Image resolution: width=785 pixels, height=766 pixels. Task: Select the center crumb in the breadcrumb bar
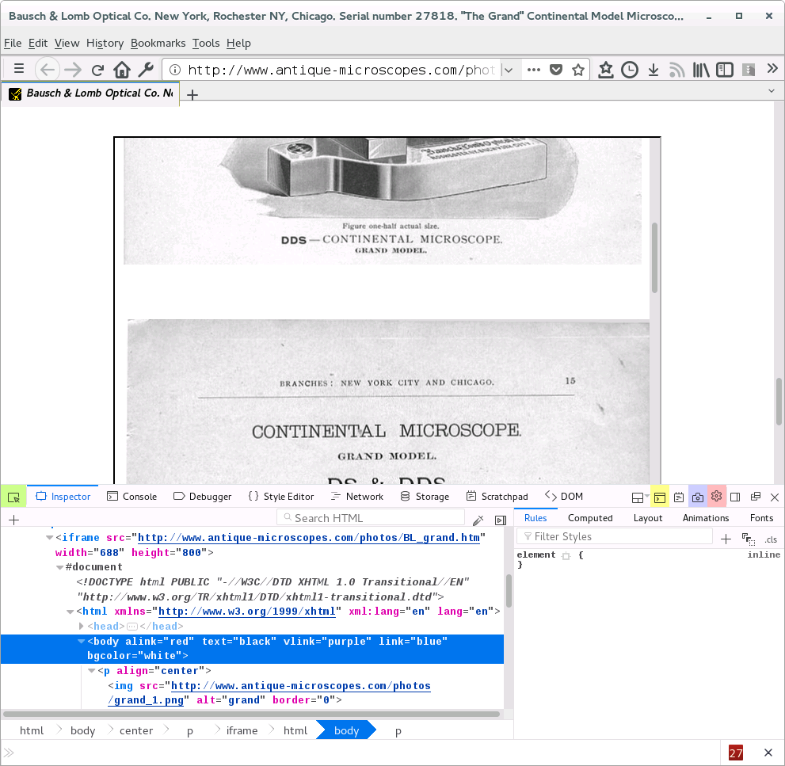tap(135, 730)
